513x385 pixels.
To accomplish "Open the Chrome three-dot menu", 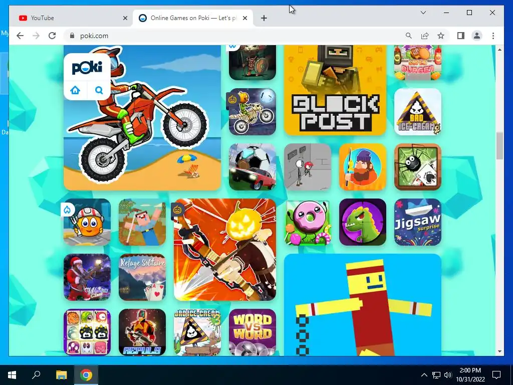I will click(x=493, y=36).
